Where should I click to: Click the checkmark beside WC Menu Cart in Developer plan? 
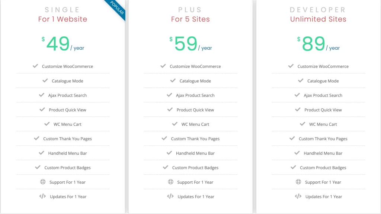pos(302,124)
